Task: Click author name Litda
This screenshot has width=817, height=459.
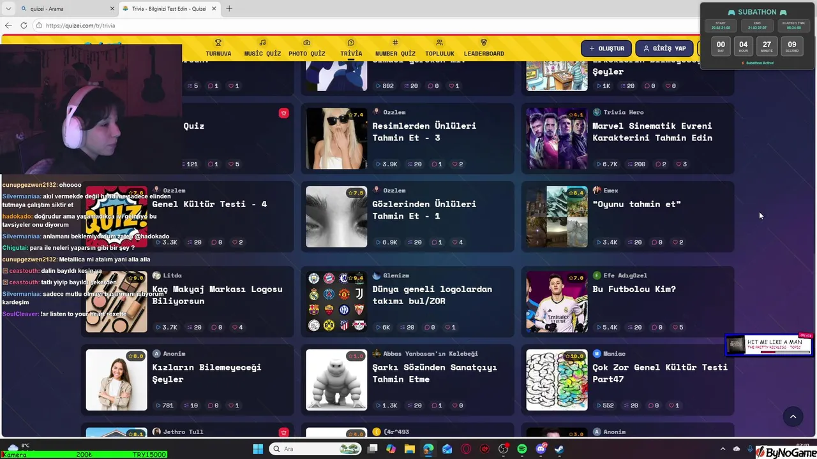Action: [172, 275]
